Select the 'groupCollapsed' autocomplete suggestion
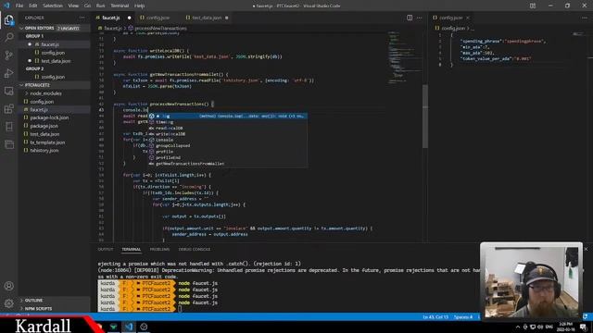The image size is (593, 333). point(227,146)
